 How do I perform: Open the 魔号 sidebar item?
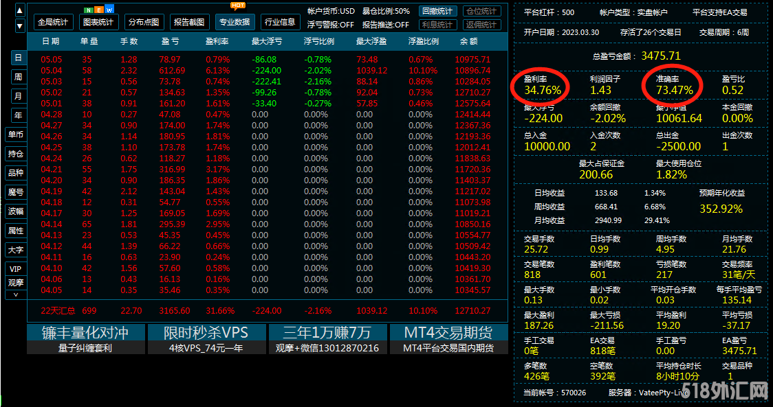point(16,192)
